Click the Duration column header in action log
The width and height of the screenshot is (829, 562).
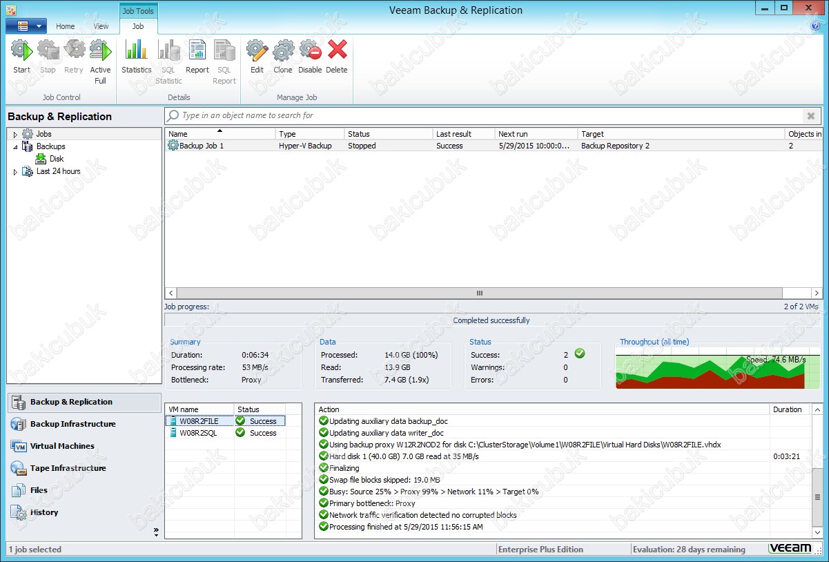coord(790,409)
